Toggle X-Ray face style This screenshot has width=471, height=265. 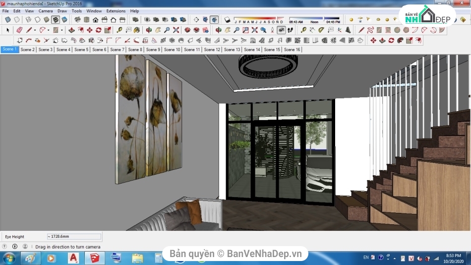tap(8, 20)
